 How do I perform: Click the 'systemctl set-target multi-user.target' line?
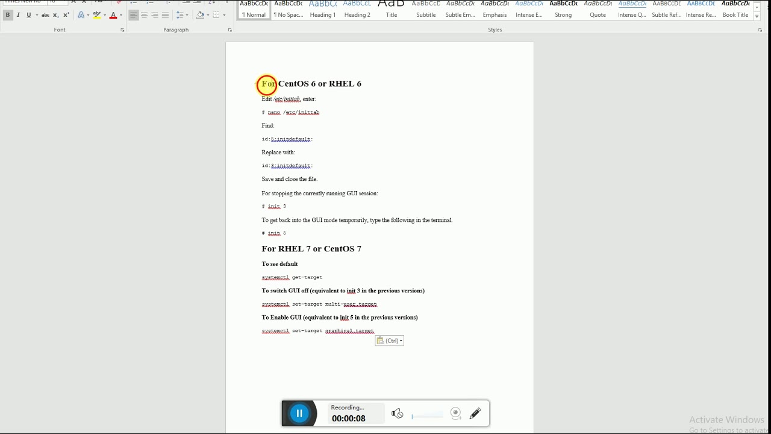tap(319, 304)
